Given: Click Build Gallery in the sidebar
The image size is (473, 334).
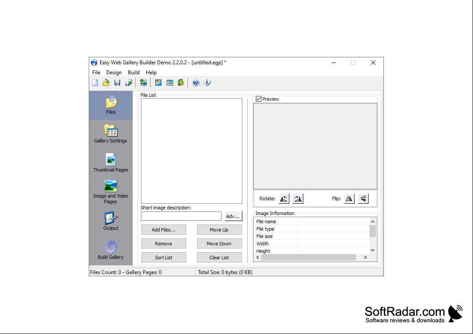Looking at the screenshot, I should click(x=111, y=250).
